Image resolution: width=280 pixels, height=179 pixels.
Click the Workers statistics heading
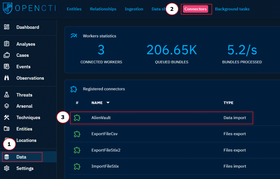[x=100, y=36]
